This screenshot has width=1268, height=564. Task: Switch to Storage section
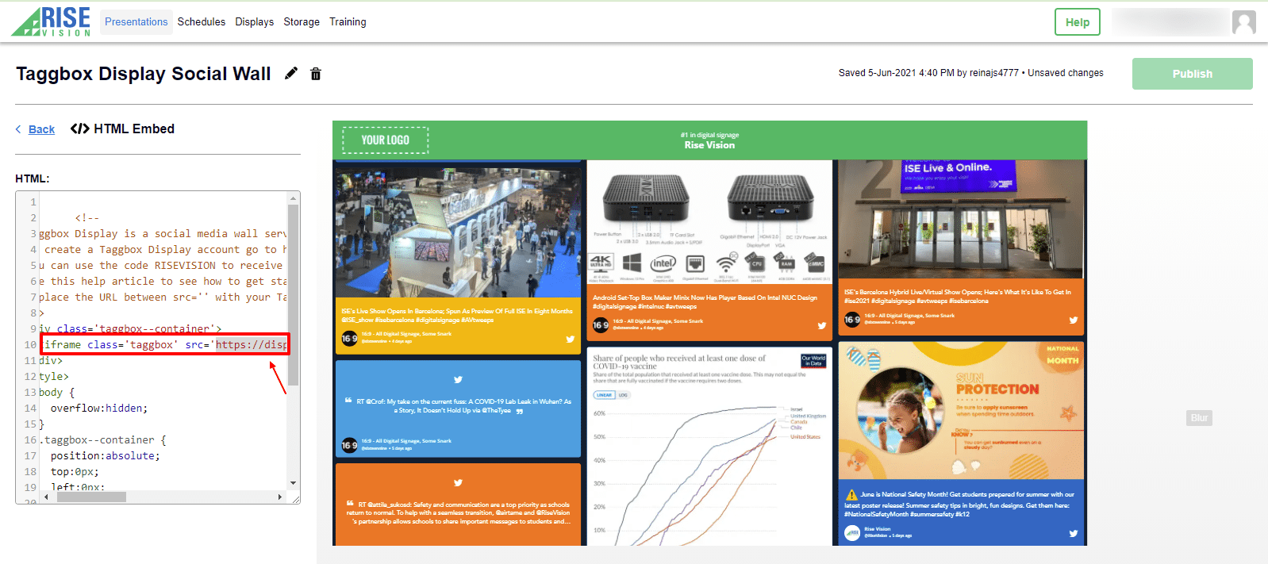pyautogui.click(x=302, y=22)
